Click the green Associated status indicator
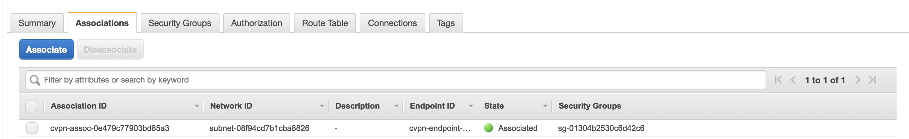 coord(488,128)
